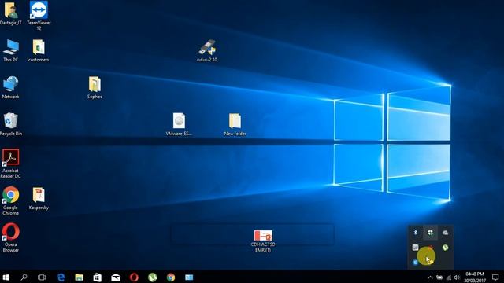
Task: Select the This PC desktop icon
Action: click(x=10, y=50)
